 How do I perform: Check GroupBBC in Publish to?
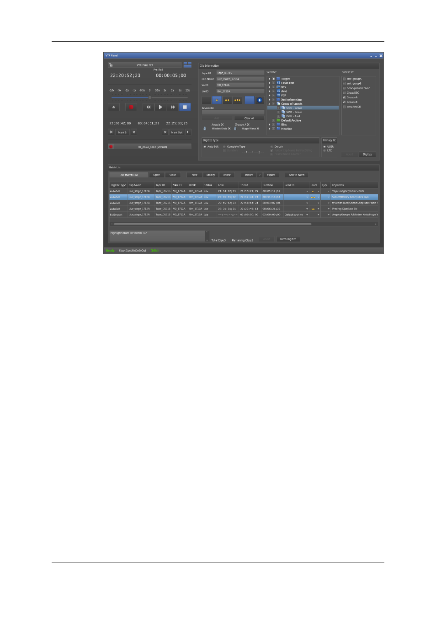(x=344, y=93)
